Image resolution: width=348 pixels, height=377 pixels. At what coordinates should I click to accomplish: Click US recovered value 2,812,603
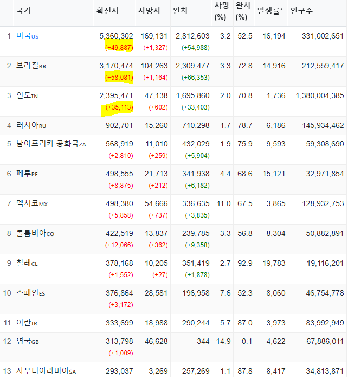(192, 36)
